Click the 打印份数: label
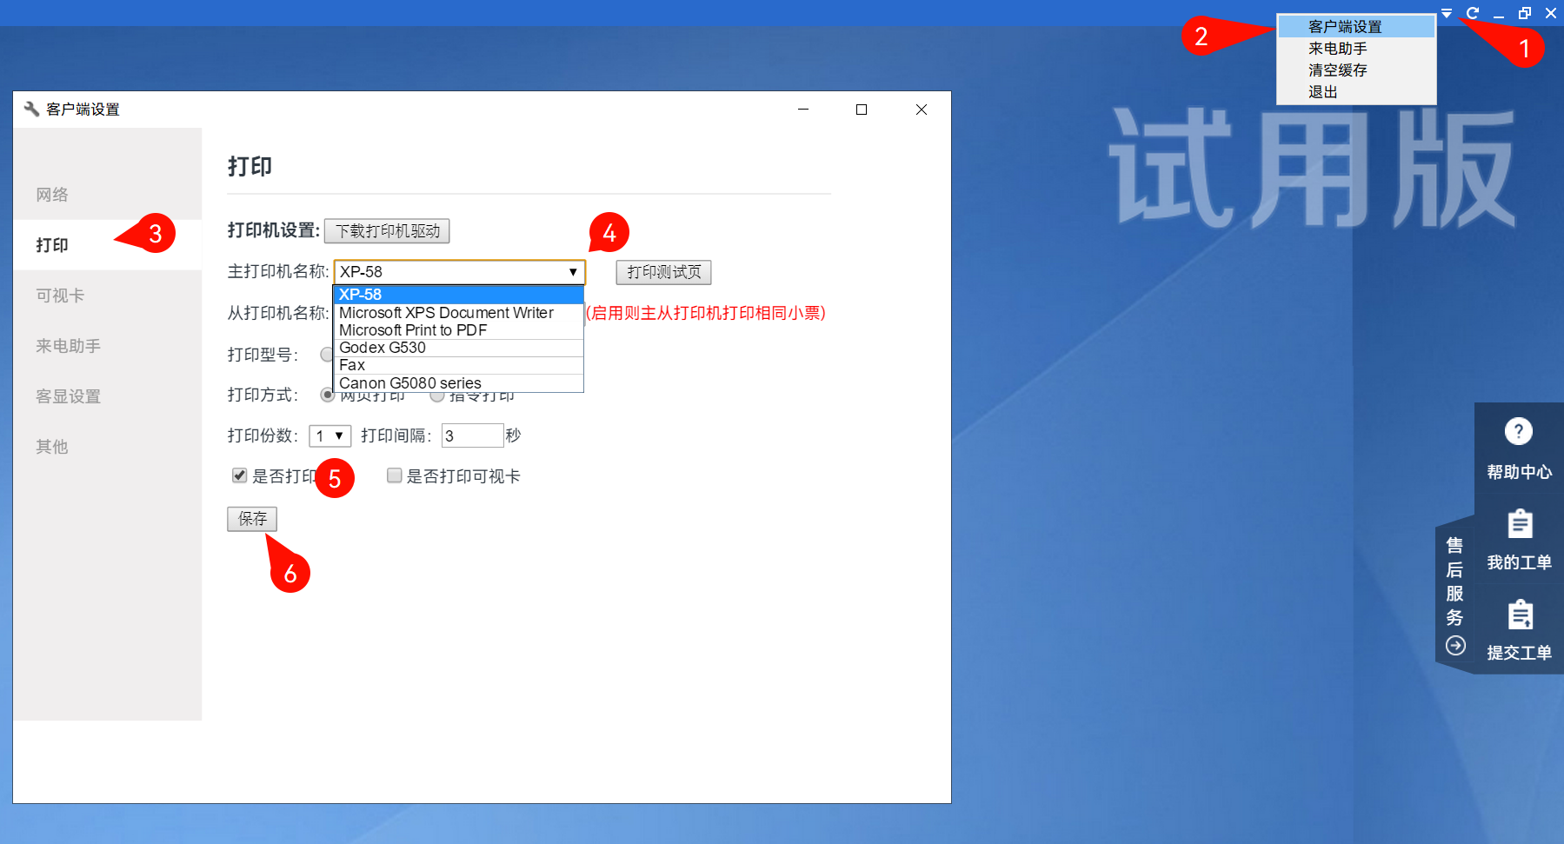The image size is (1564, 844). point(263,435)
